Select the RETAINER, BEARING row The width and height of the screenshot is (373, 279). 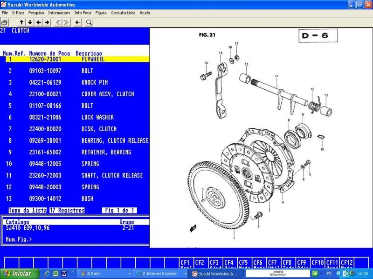(x=77, y=152)
